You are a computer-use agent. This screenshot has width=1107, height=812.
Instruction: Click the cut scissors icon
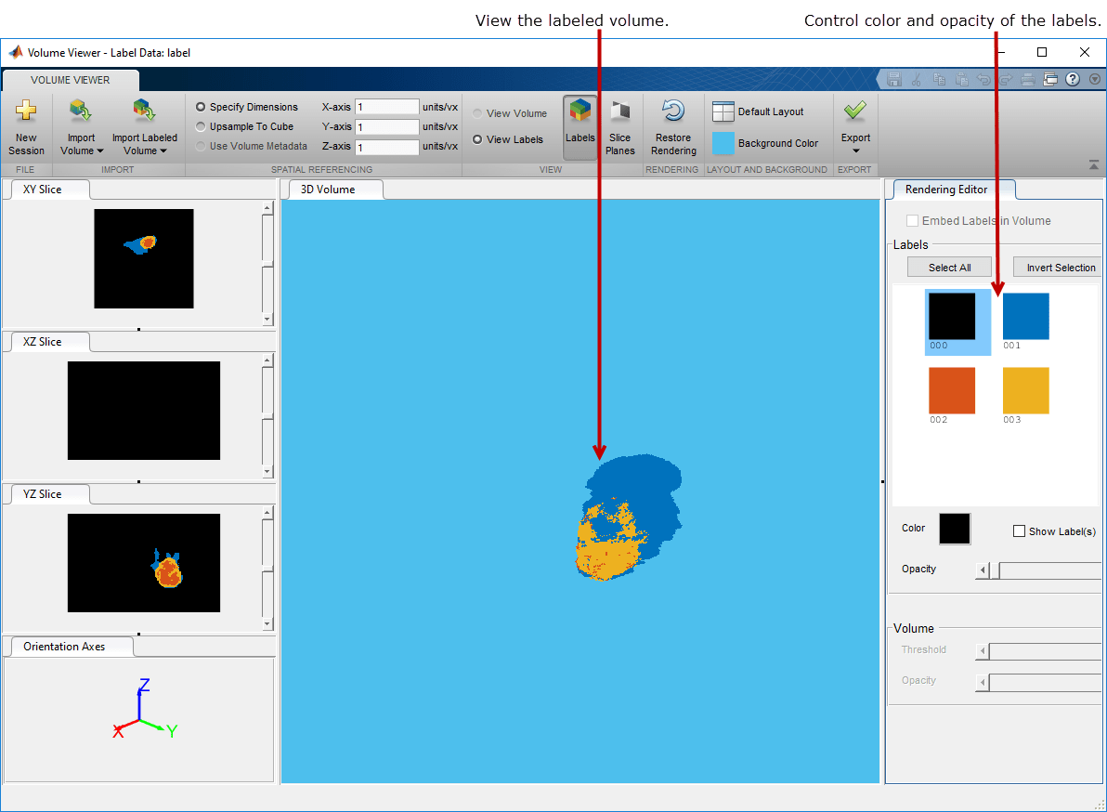click(917, 79)
